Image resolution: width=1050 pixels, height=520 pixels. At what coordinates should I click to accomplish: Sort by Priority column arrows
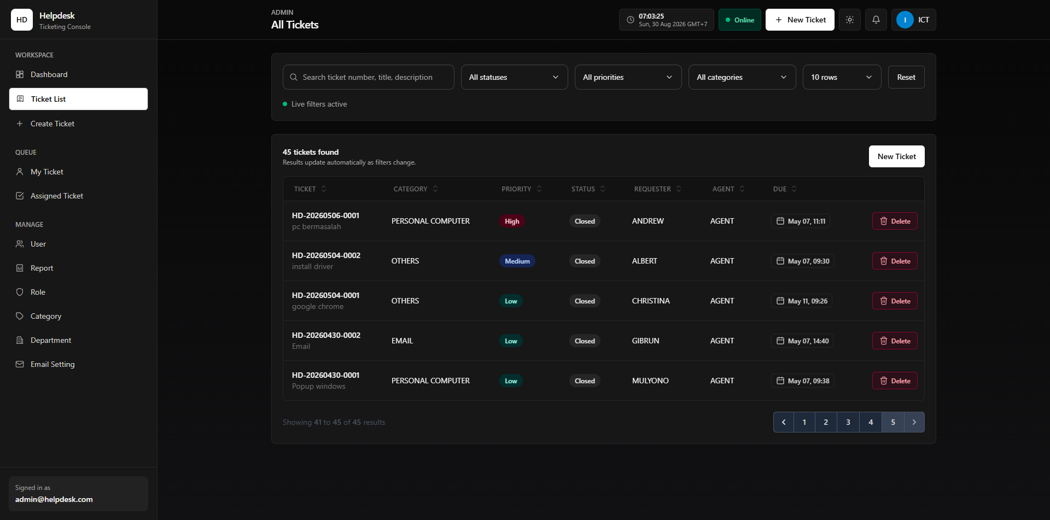point(539,189)
